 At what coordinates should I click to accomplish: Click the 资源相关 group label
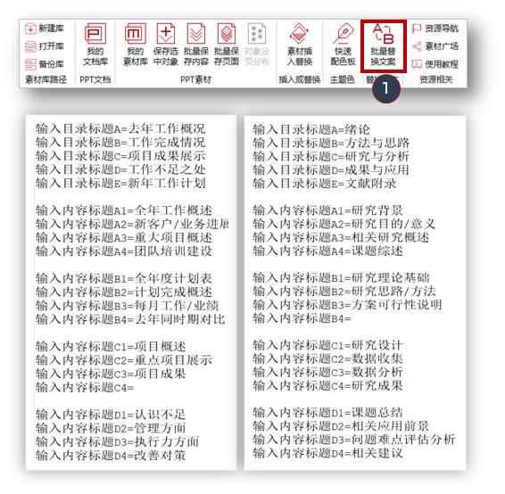[436, 79]
